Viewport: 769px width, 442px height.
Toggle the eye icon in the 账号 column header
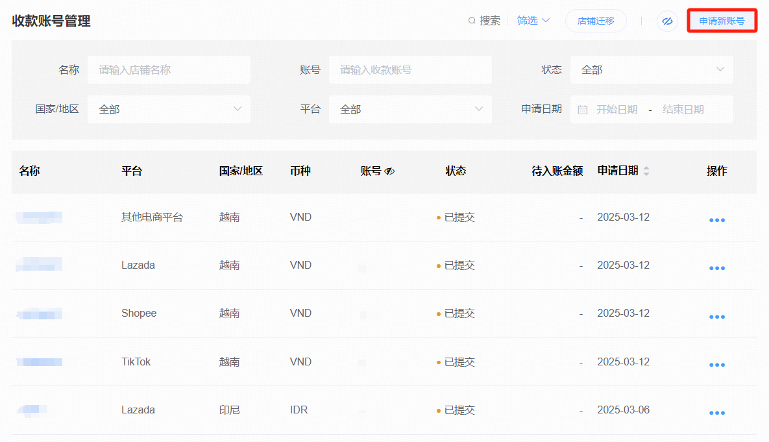[388, 171]
